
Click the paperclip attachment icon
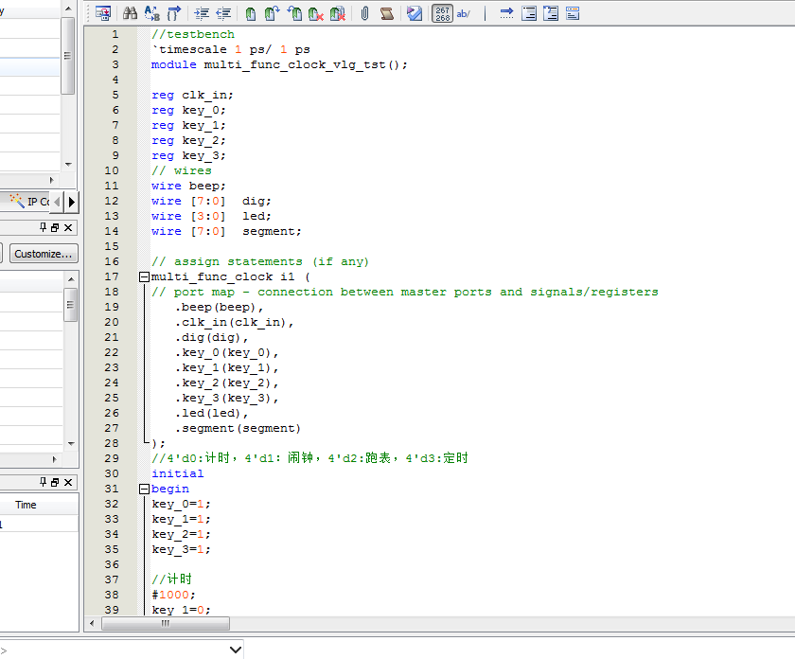364,13
